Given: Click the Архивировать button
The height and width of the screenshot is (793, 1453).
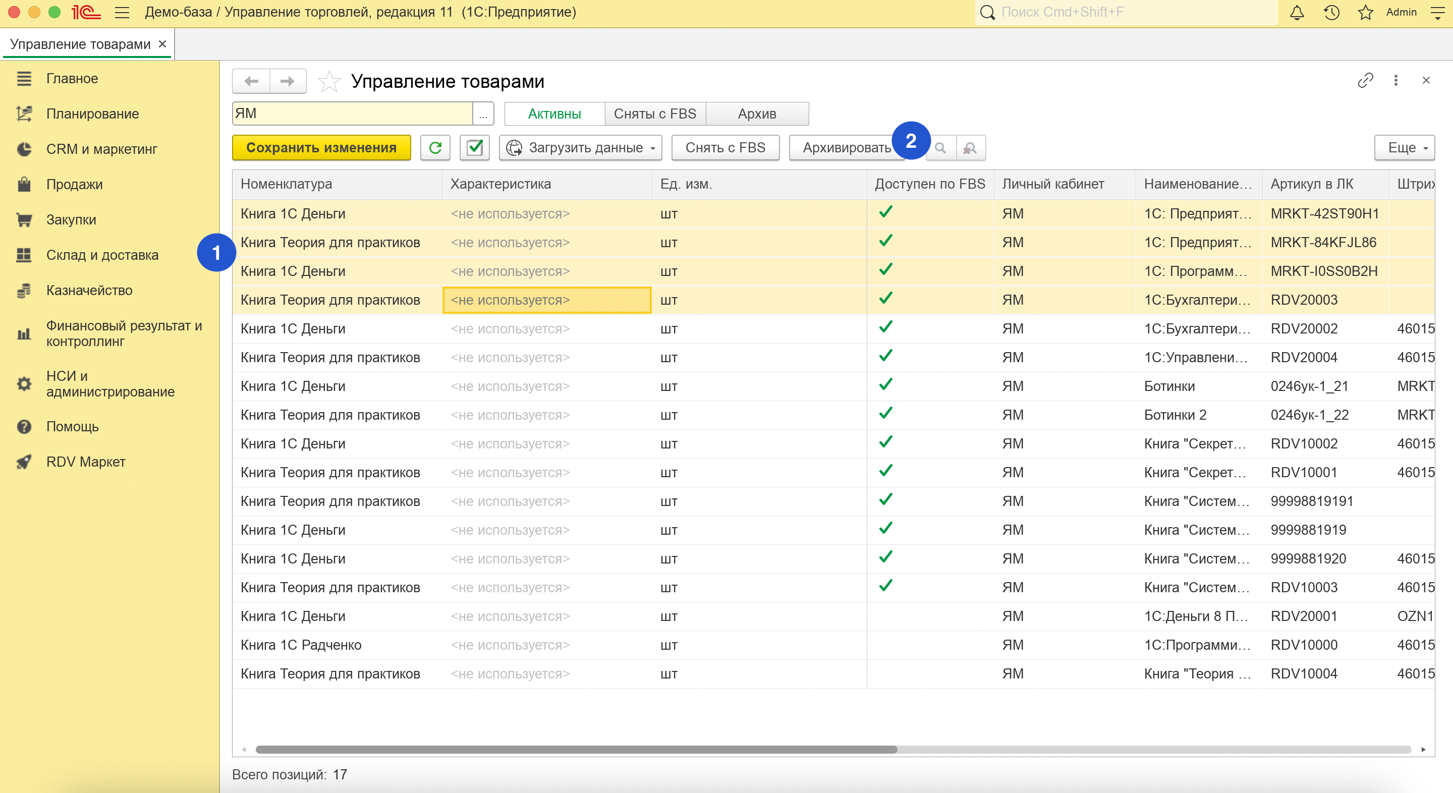Looking at the screenshot, I should coord(845,148).
